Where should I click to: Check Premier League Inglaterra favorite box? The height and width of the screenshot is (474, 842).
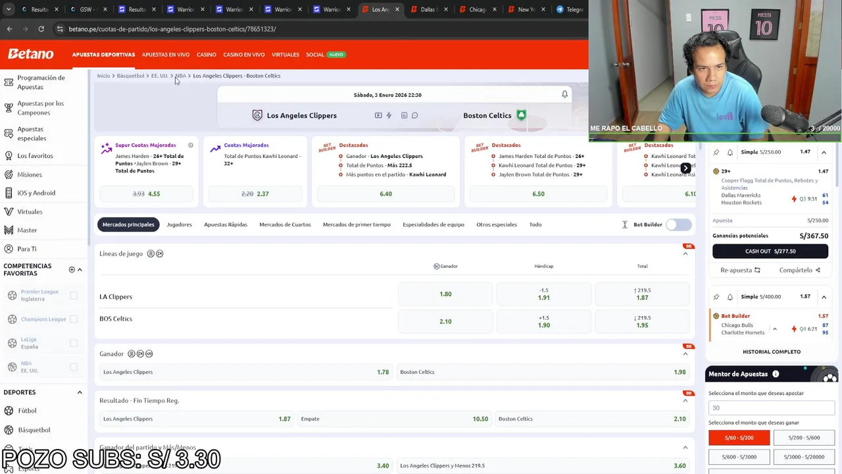tap(74, 296)
